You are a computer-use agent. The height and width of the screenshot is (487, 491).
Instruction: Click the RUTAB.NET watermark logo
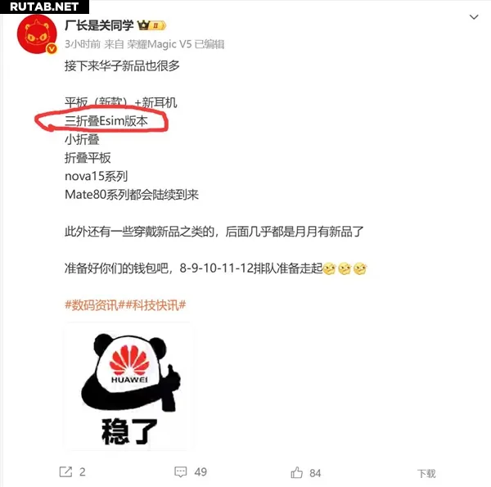click(x=44, y=7)
